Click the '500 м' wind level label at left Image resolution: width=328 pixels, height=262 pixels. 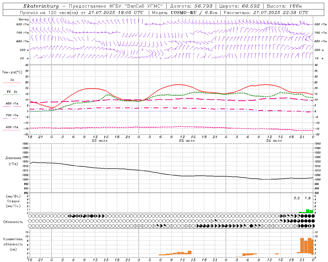(24, 50)
